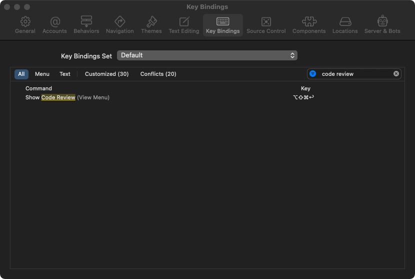Click the blue filter icon in search field
The height and width of the screenshot is (279, 415).
coord(313,74)
